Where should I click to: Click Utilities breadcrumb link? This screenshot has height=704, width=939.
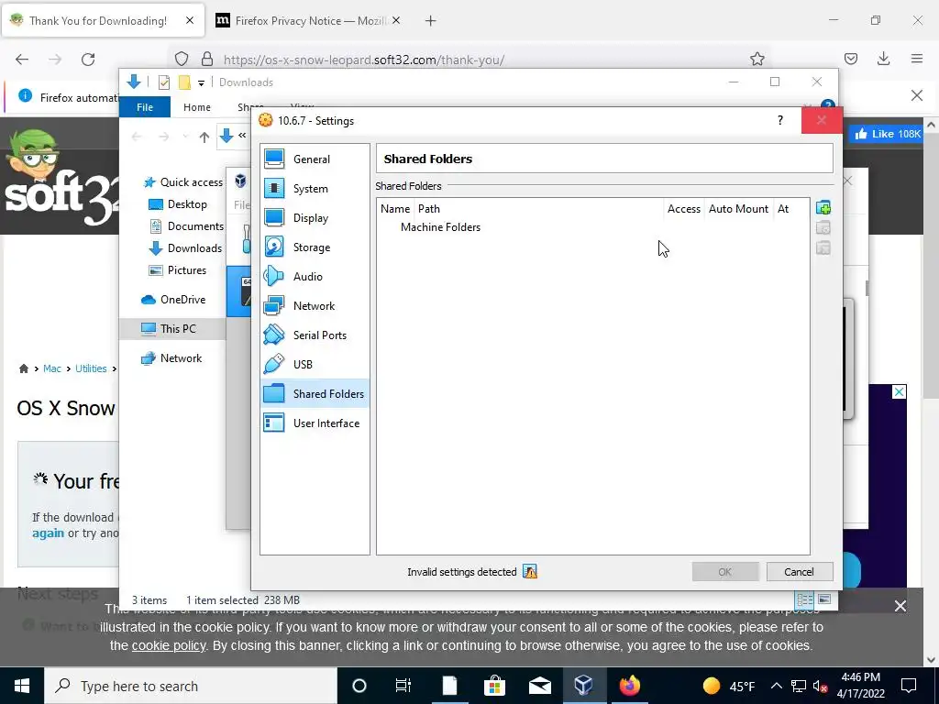coord(91,368)
